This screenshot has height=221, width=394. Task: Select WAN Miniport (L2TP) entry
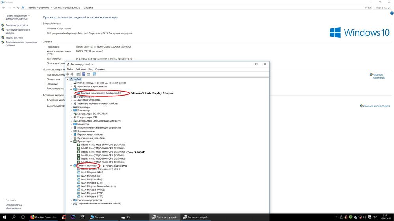[x=92, y=183]
